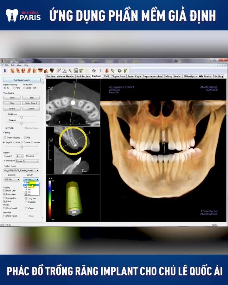Image resolution: width=228 pixels, height=285 pixels.
Task: Open the File menu
Action: (7, 65)
